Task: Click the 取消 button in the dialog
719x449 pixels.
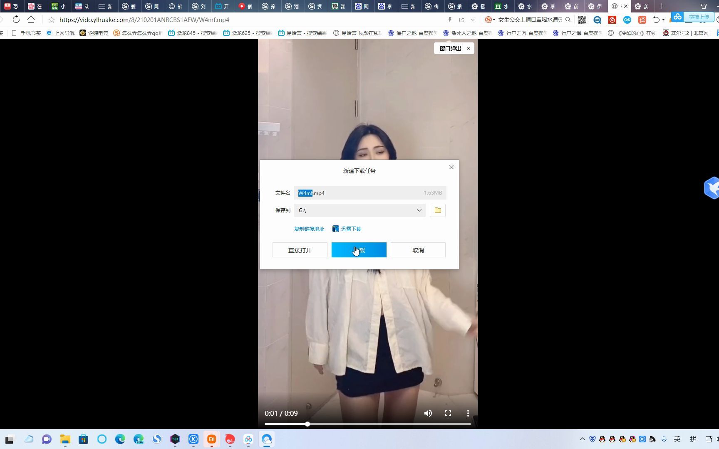Action: [418, 250]
